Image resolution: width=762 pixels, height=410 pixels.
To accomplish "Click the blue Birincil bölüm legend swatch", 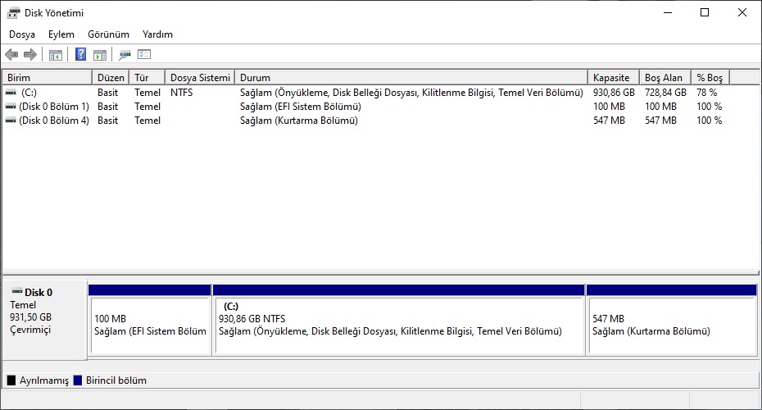I will coord(78,380).
